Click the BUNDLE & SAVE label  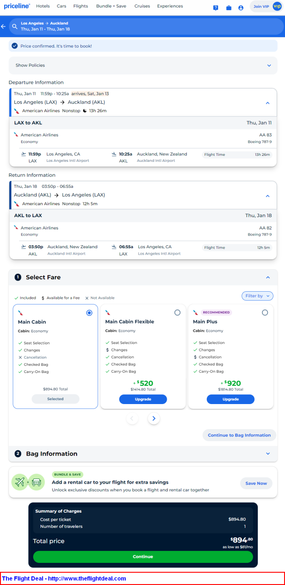pos(68,474)
